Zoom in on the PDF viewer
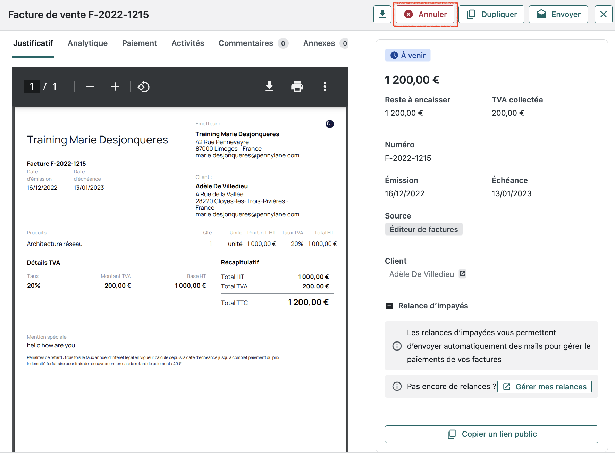This screenshot has width=615, height=453. 115,87
